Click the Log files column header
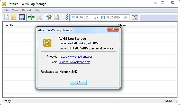The height and width of the screenshot is (105, 180). point(60,25)
